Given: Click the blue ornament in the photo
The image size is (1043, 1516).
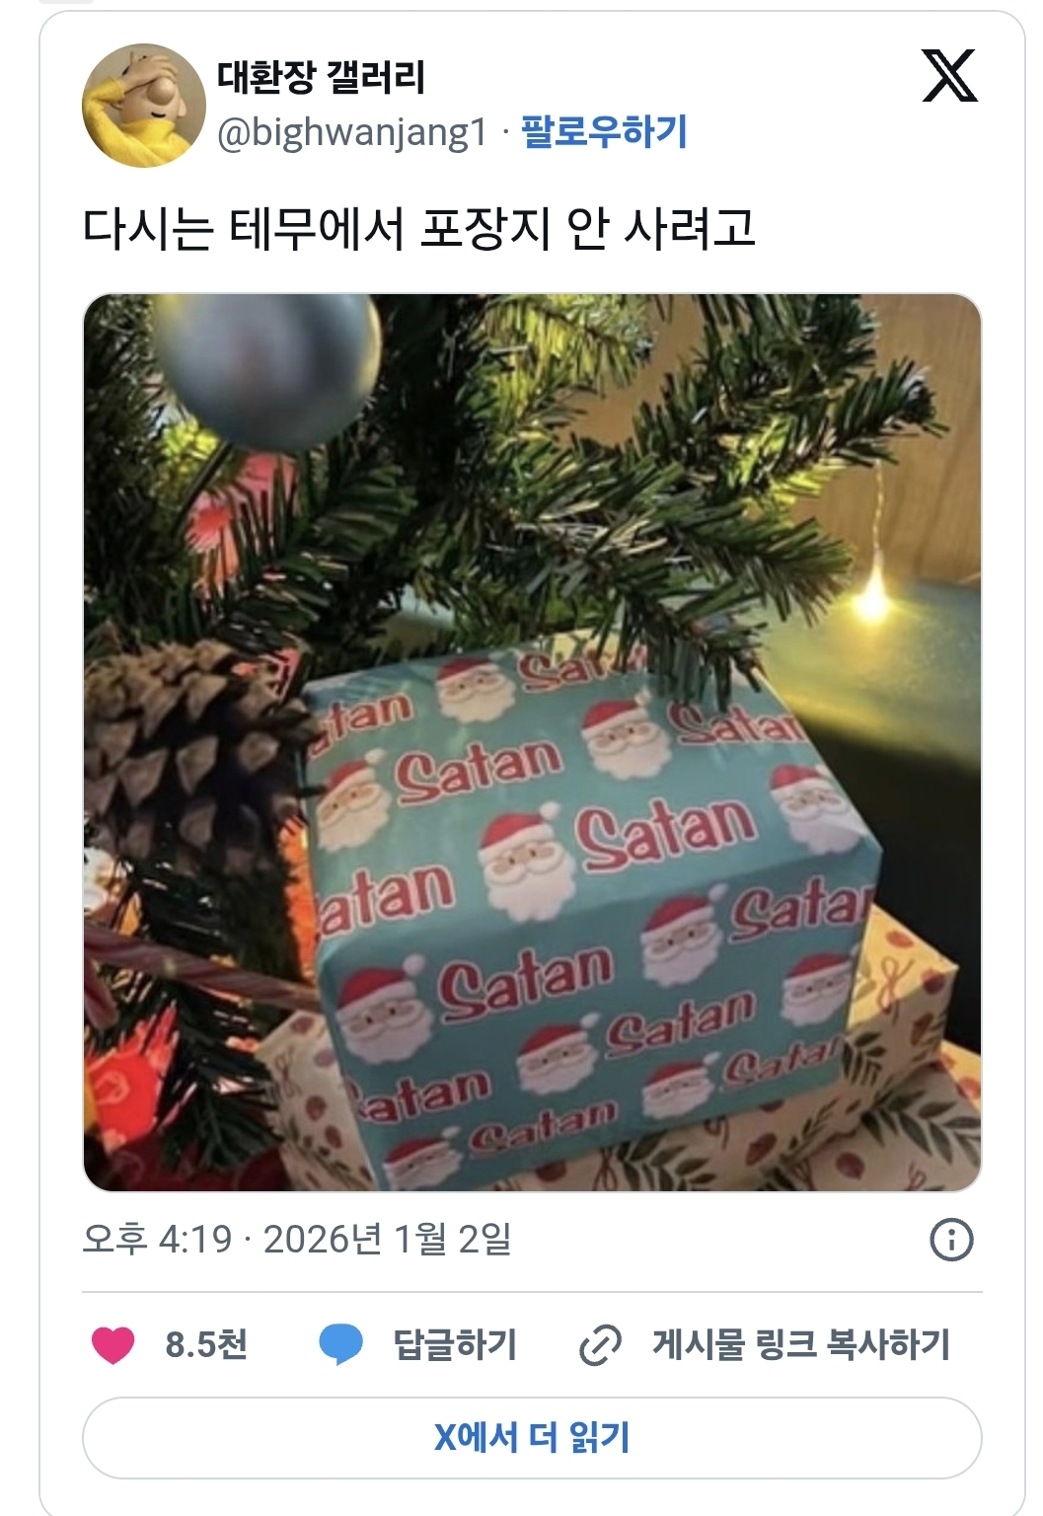Looking at the screenshot, I should pyautogui.click(x=267, y=367).
